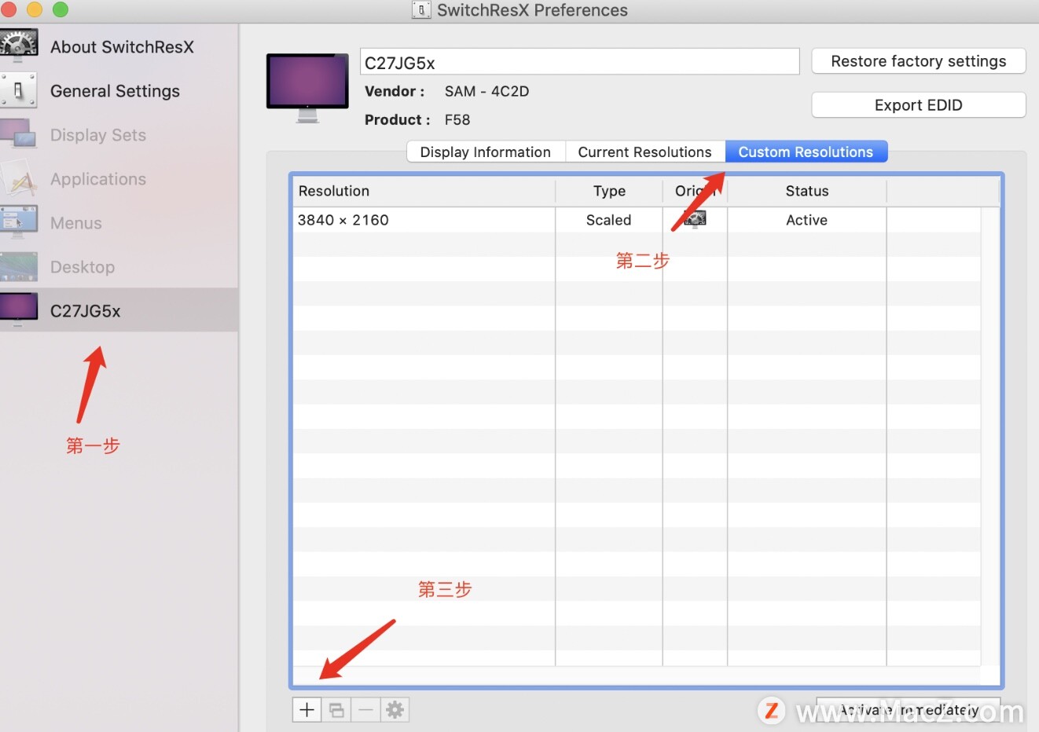The height and width of the screenshot is (732, 1039).
Task: Select C27JG5x label in sidebar
Action: pos(86,311)
